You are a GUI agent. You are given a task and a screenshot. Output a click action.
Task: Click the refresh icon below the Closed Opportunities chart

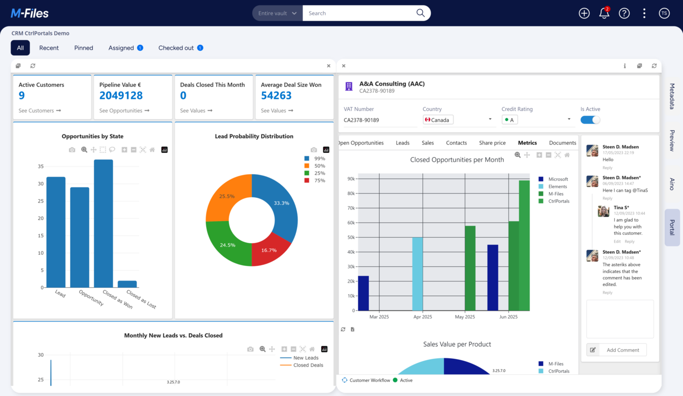click(x=342, y=329)
